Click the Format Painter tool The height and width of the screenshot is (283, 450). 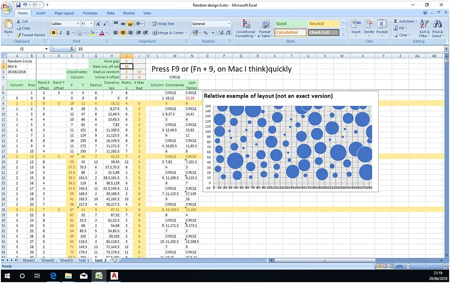[31, 35]
